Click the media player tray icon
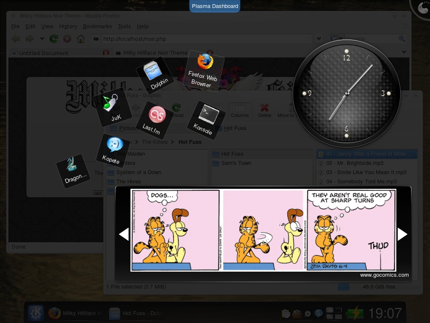The image size is (430, 323). coord(307,313)
